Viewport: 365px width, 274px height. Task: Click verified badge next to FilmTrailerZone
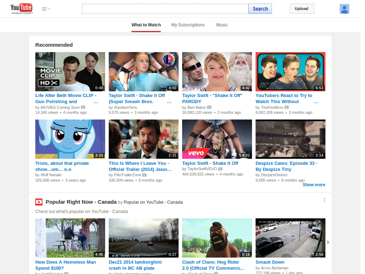144,175
